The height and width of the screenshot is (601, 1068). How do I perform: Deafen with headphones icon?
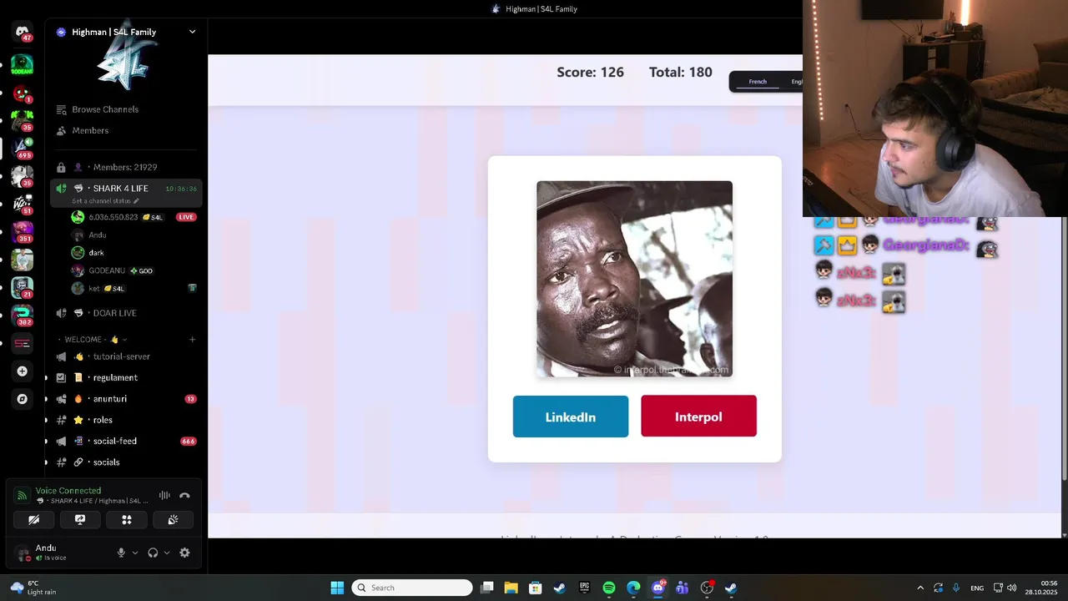[153, 553]
